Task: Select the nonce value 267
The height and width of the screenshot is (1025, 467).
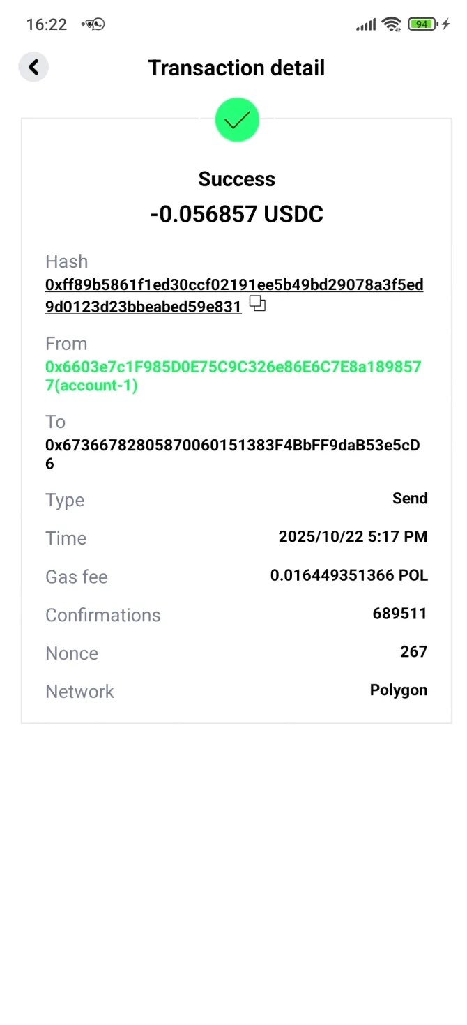Action: 414,652
